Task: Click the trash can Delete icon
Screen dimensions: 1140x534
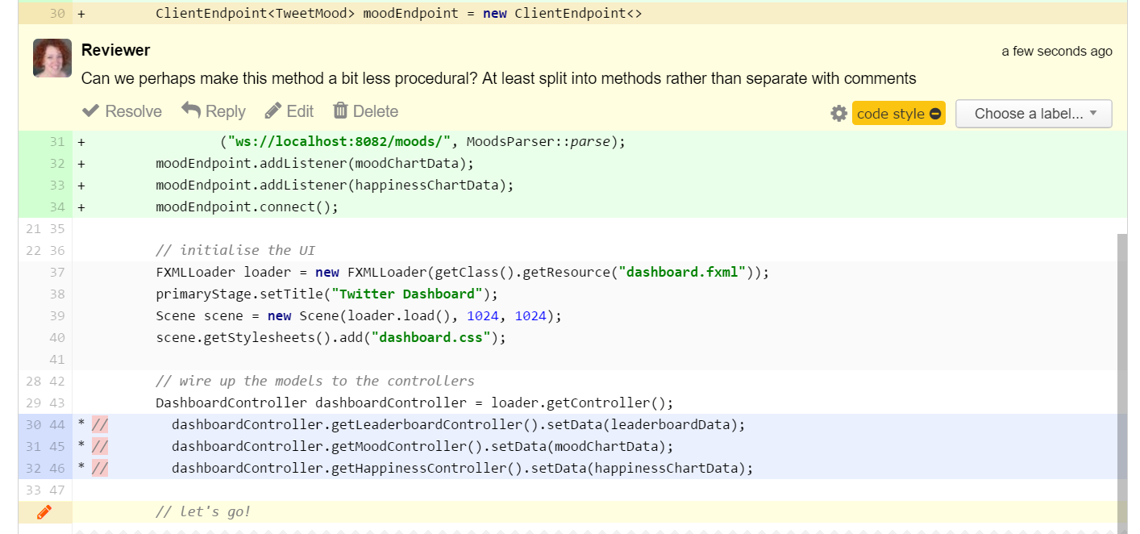Action: click(341, 111)
